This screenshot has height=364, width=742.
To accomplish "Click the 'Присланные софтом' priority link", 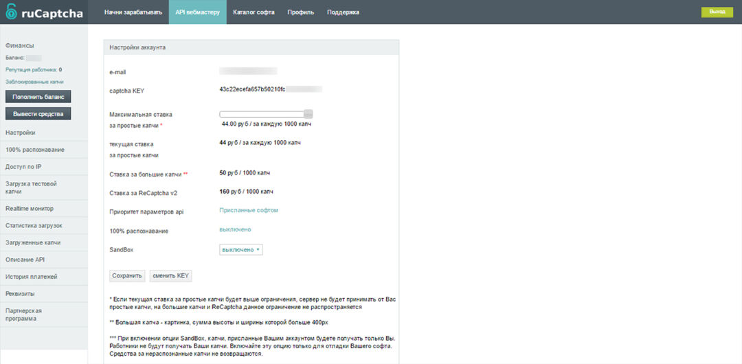I will click(249, 210).
